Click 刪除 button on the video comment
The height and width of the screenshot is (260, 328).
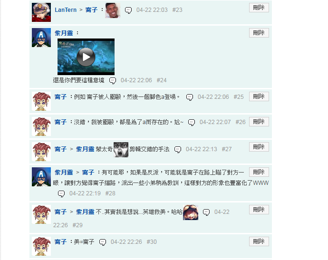tap(259, 33)
